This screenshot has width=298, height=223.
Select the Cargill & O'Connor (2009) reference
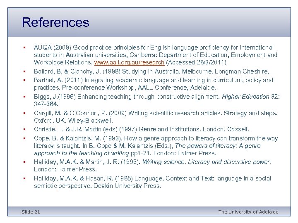click(156, 117)
